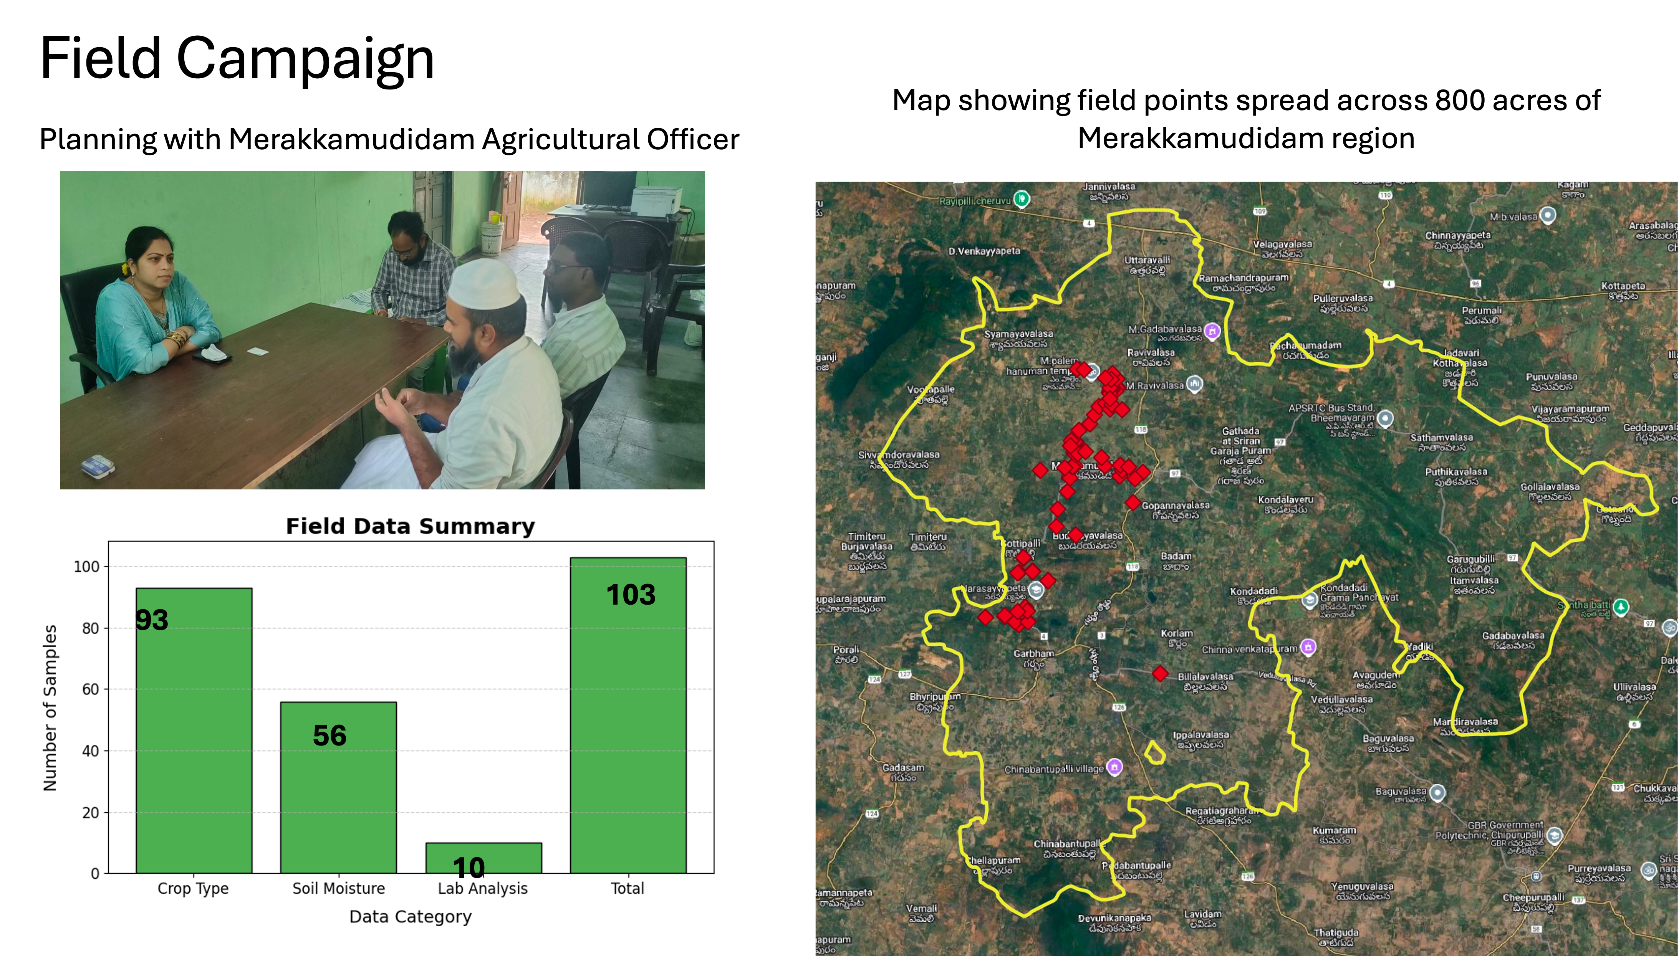Click the Crop Type bar labeled 93
This screenshot has width=1679, height=957.
[194, 730]
